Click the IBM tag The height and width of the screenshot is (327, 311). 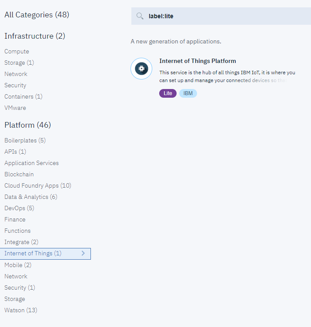point(188,93)
